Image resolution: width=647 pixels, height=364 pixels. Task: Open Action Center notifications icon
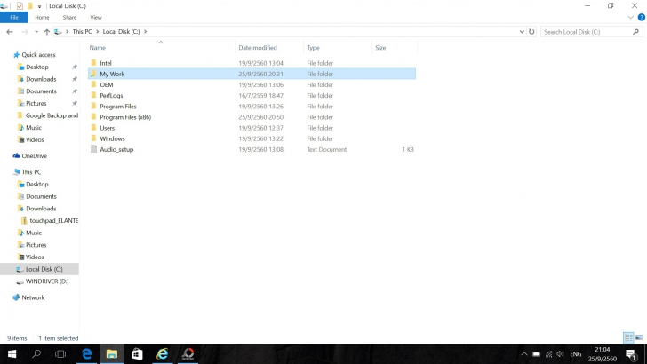(x=631, y=353)
